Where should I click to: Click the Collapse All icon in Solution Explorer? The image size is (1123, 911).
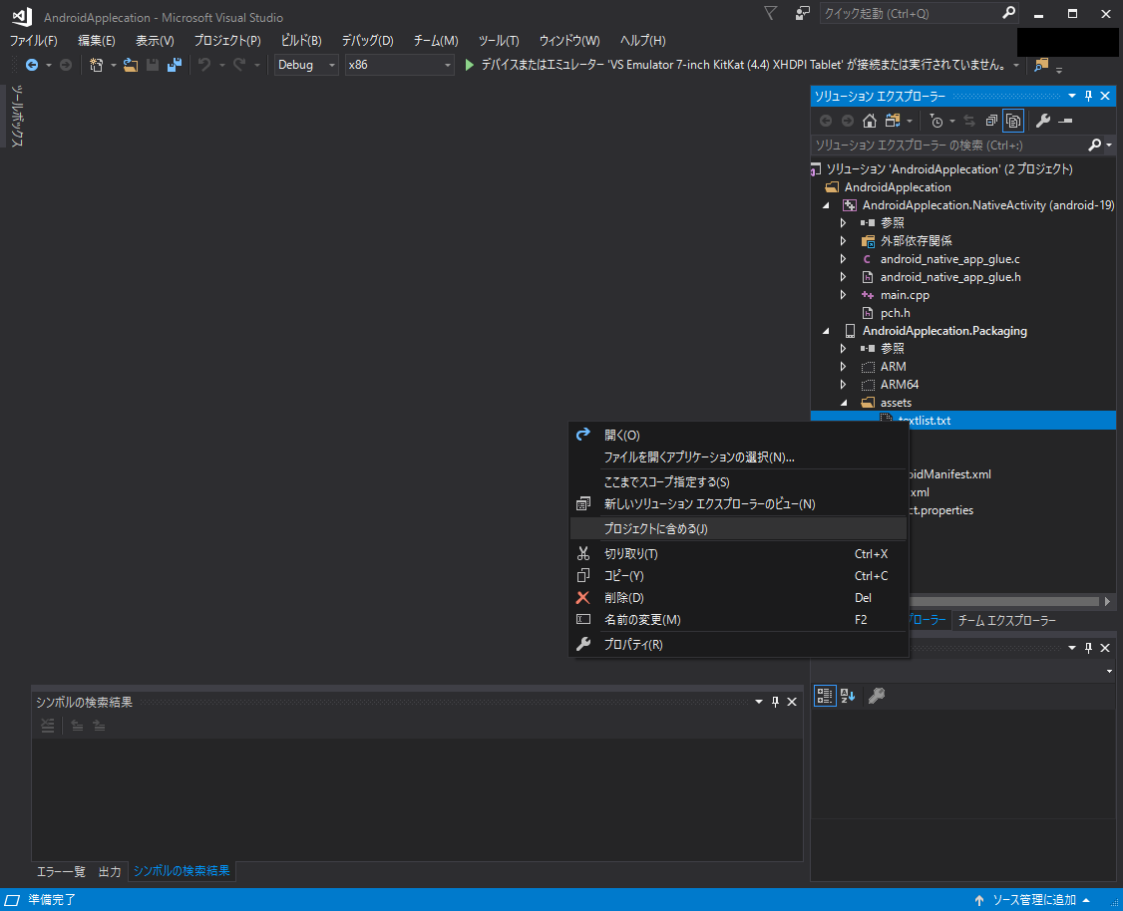(991, 121)
